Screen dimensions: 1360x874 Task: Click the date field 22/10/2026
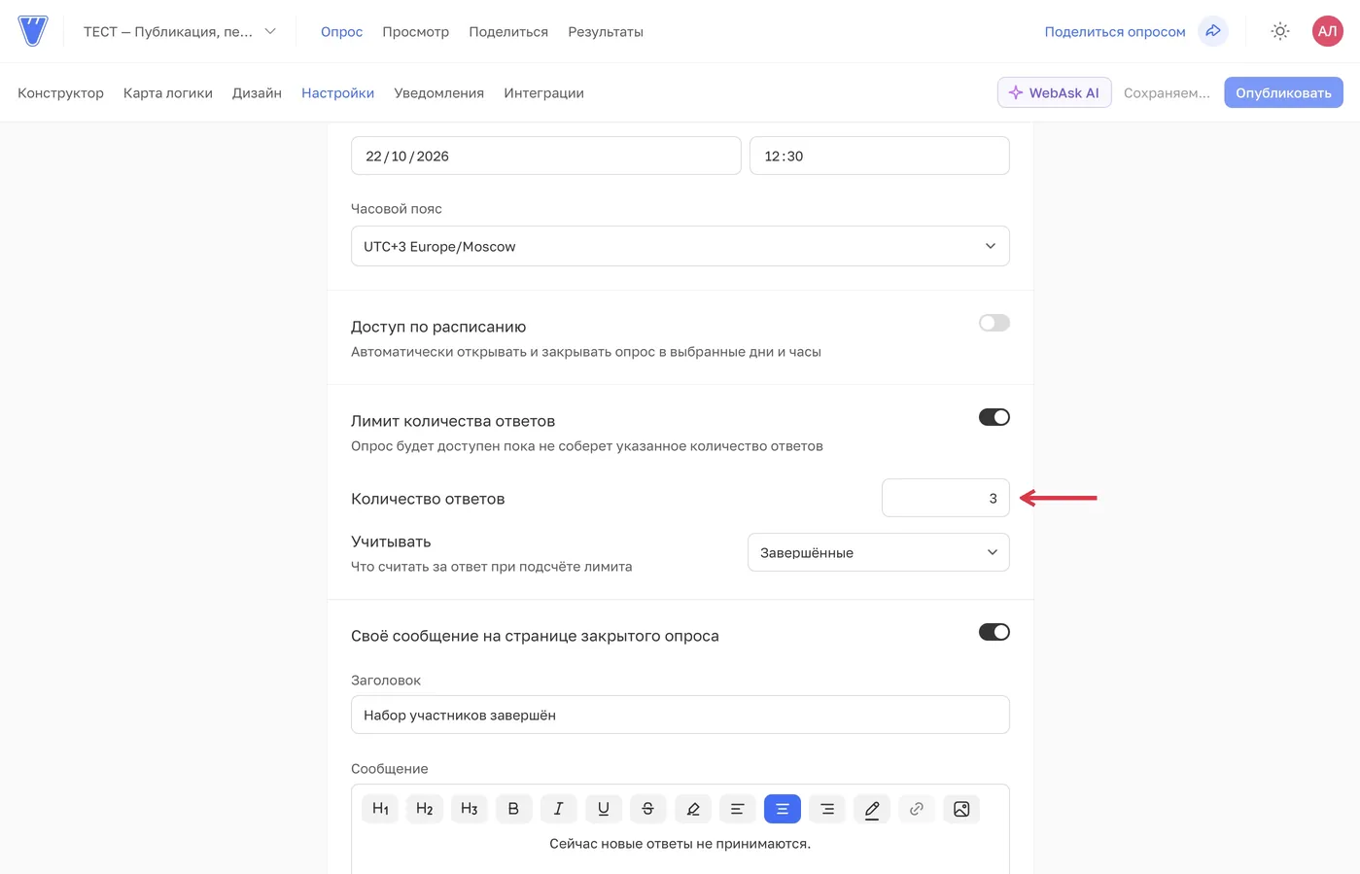point(546,156)
